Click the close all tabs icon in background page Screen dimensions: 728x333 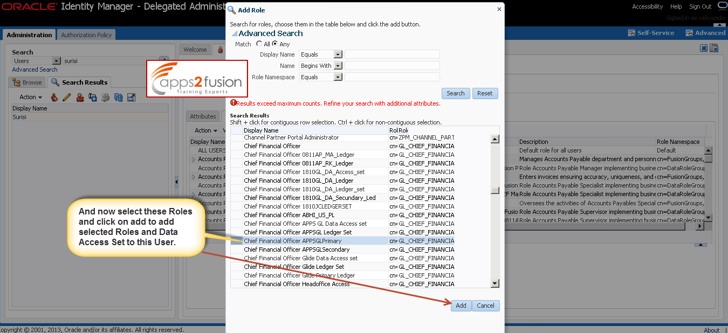click(x=714, y=48)
